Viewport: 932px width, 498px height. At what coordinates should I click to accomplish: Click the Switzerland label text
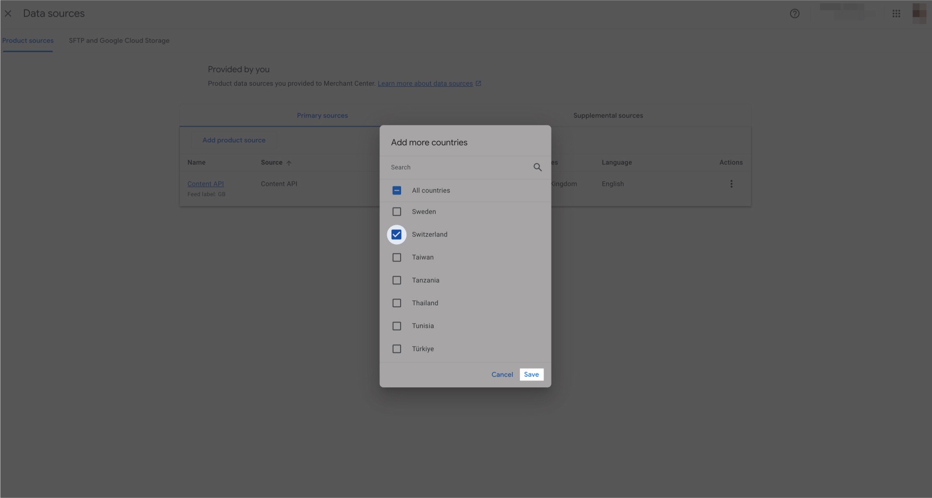[x=430, y=235]
